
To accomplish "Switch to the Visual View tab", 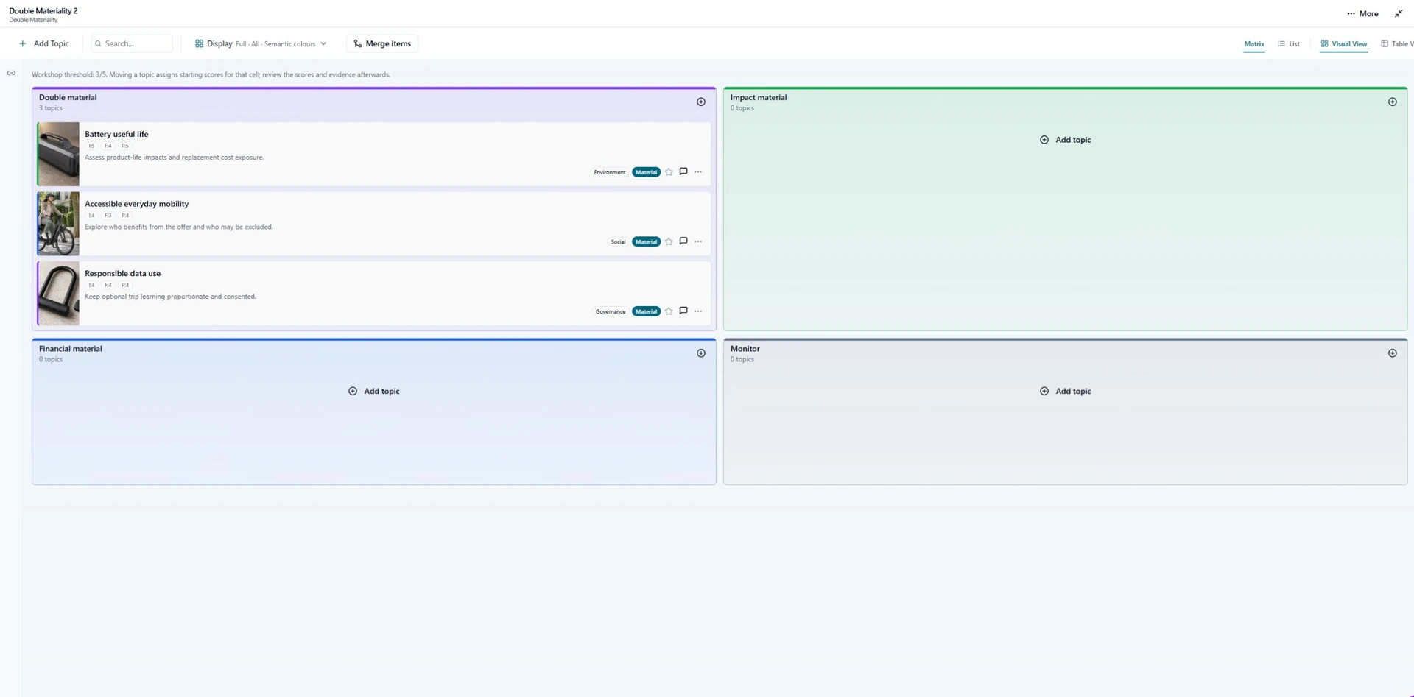I will point(1344,44).
